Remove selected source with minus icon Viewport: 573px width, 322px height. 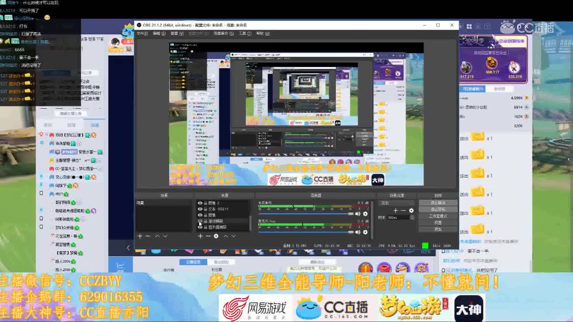tap(208, 236)
